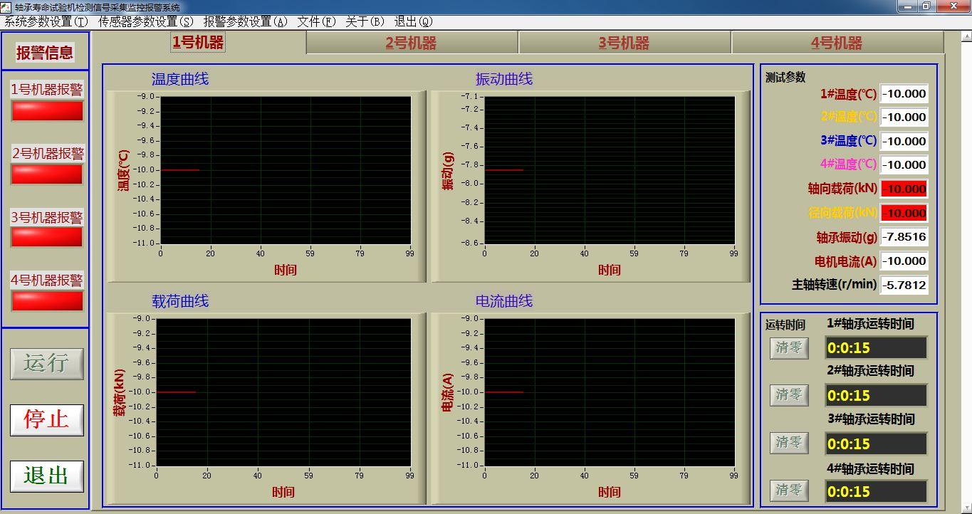Click the 运转时间 panel label
The width and height of the screenshot is (972, 514).
pyautogui.click(x=785, y=325)
